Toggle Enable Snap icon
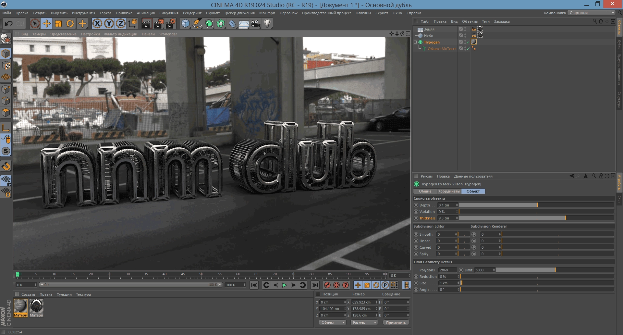623x335 pixels. tap(6, 167)
